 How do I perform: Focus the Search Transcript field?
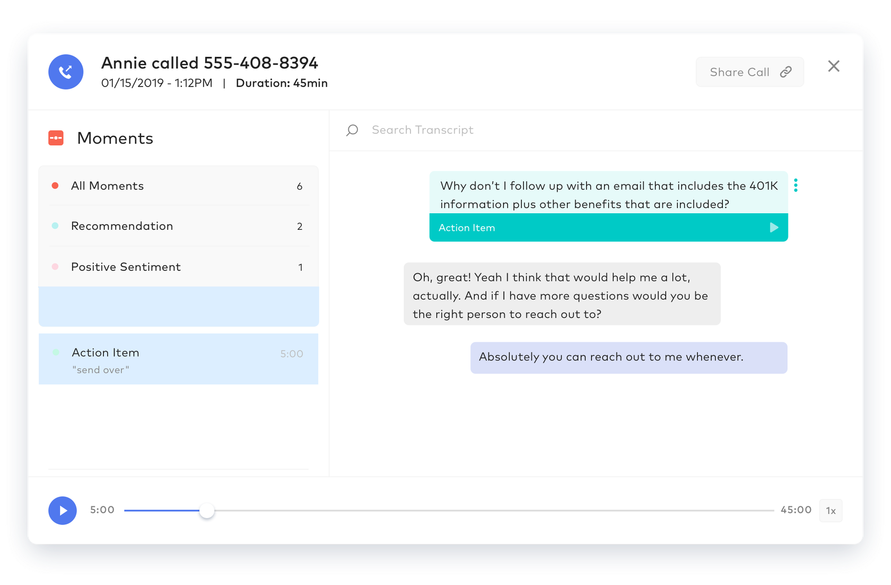coord(596,130)
